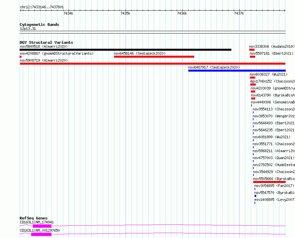View the nsv3551771 Chaisson variant label
The width and height of the screenshot is (295, 238).
(x=274, y=144)
